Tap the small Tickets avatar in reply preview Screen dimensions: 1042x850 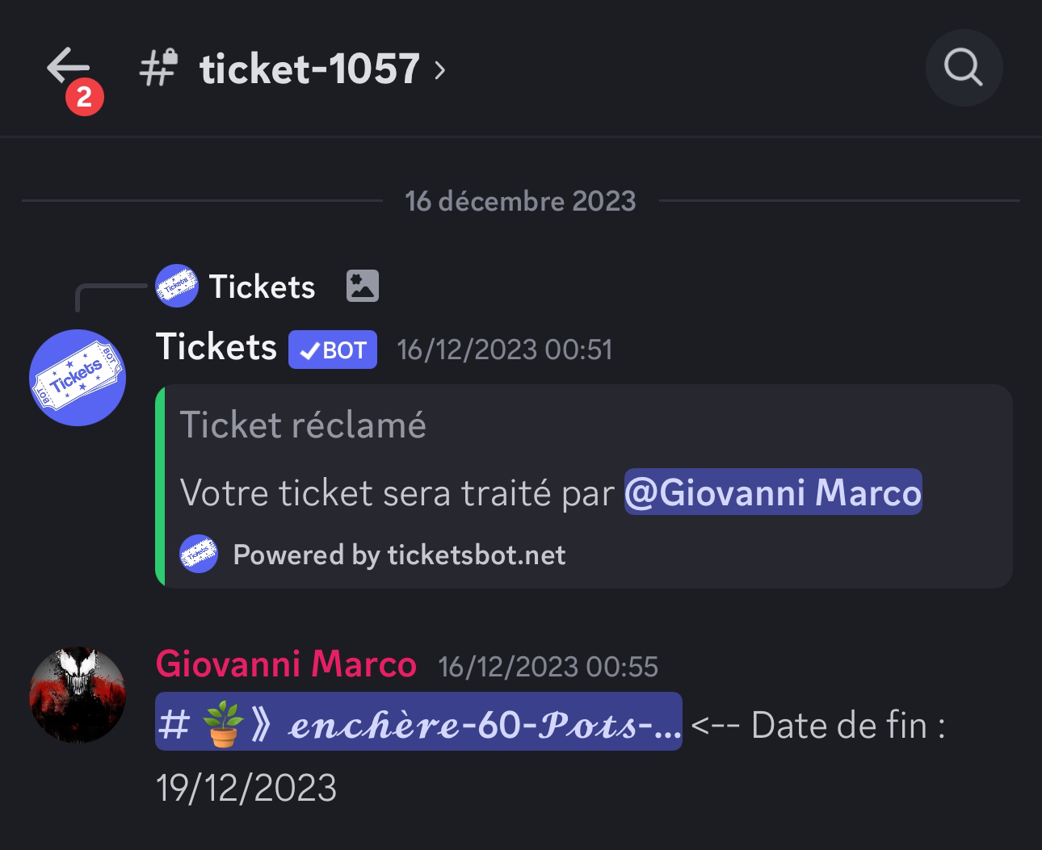pos(177,286)
